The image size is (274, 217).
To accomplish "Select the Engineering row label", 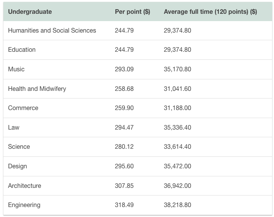I will click(x=24, y=205).
